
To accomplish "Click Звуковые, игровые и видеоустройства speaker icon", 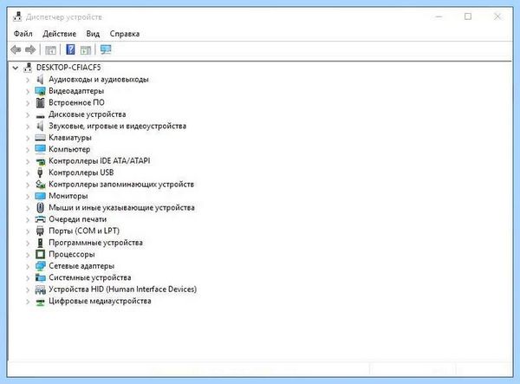I will pos(40,126).
